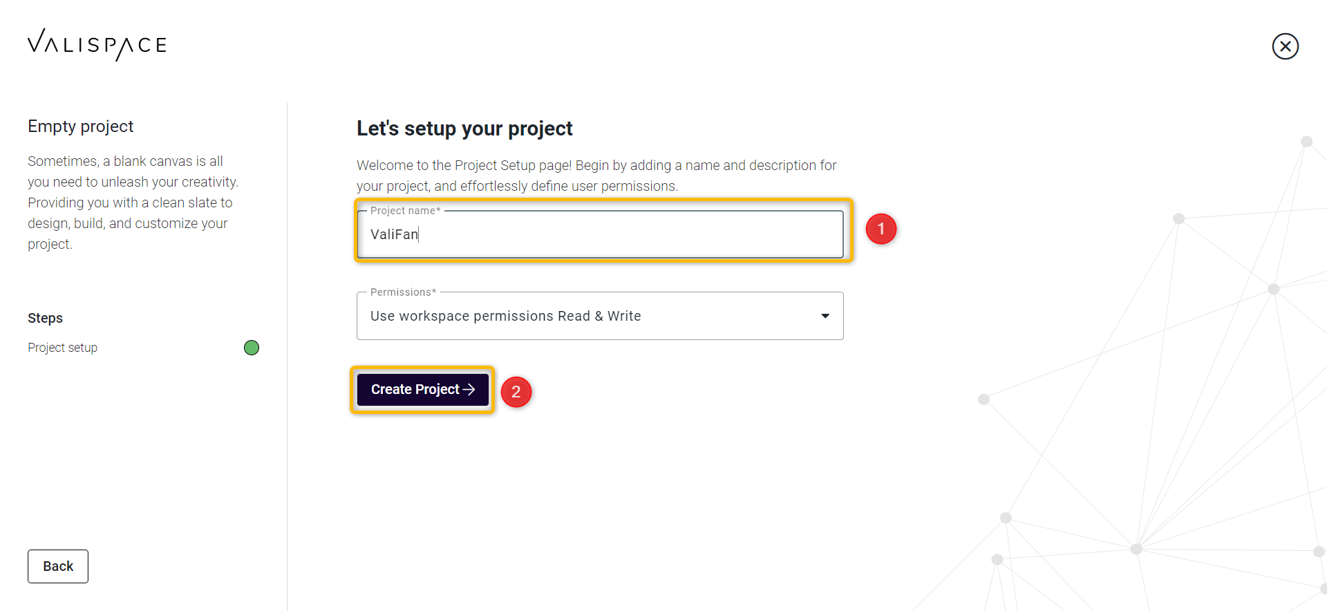Select the Project setup step
This screenshot has height=611, width=1327.
(x=62, y=348)
